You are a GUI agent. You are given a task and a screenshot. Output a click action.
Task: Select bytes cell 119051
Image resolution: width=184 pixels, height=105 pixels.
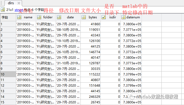point(91,30)
